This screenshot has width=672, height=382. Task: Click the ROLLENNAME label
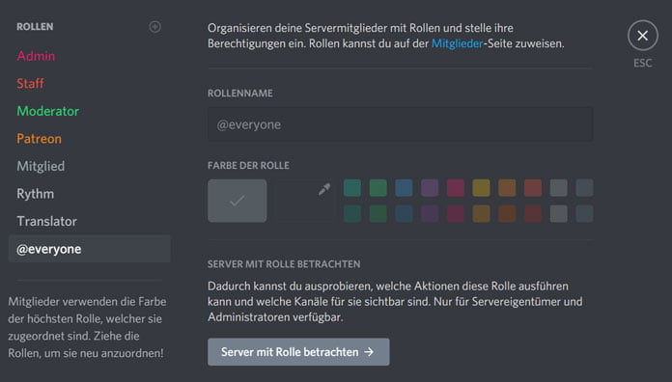(x=240, y=94)
